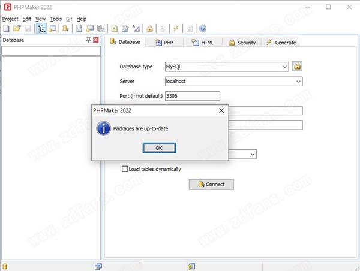Toggle Load tables dynamically checkbox
The width and height of the screenshot is (360, 271).
[x=125, y=169]
